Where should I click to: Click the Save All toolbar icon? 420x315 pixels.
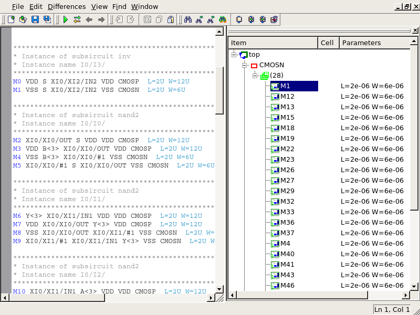(x=47, y=19)
